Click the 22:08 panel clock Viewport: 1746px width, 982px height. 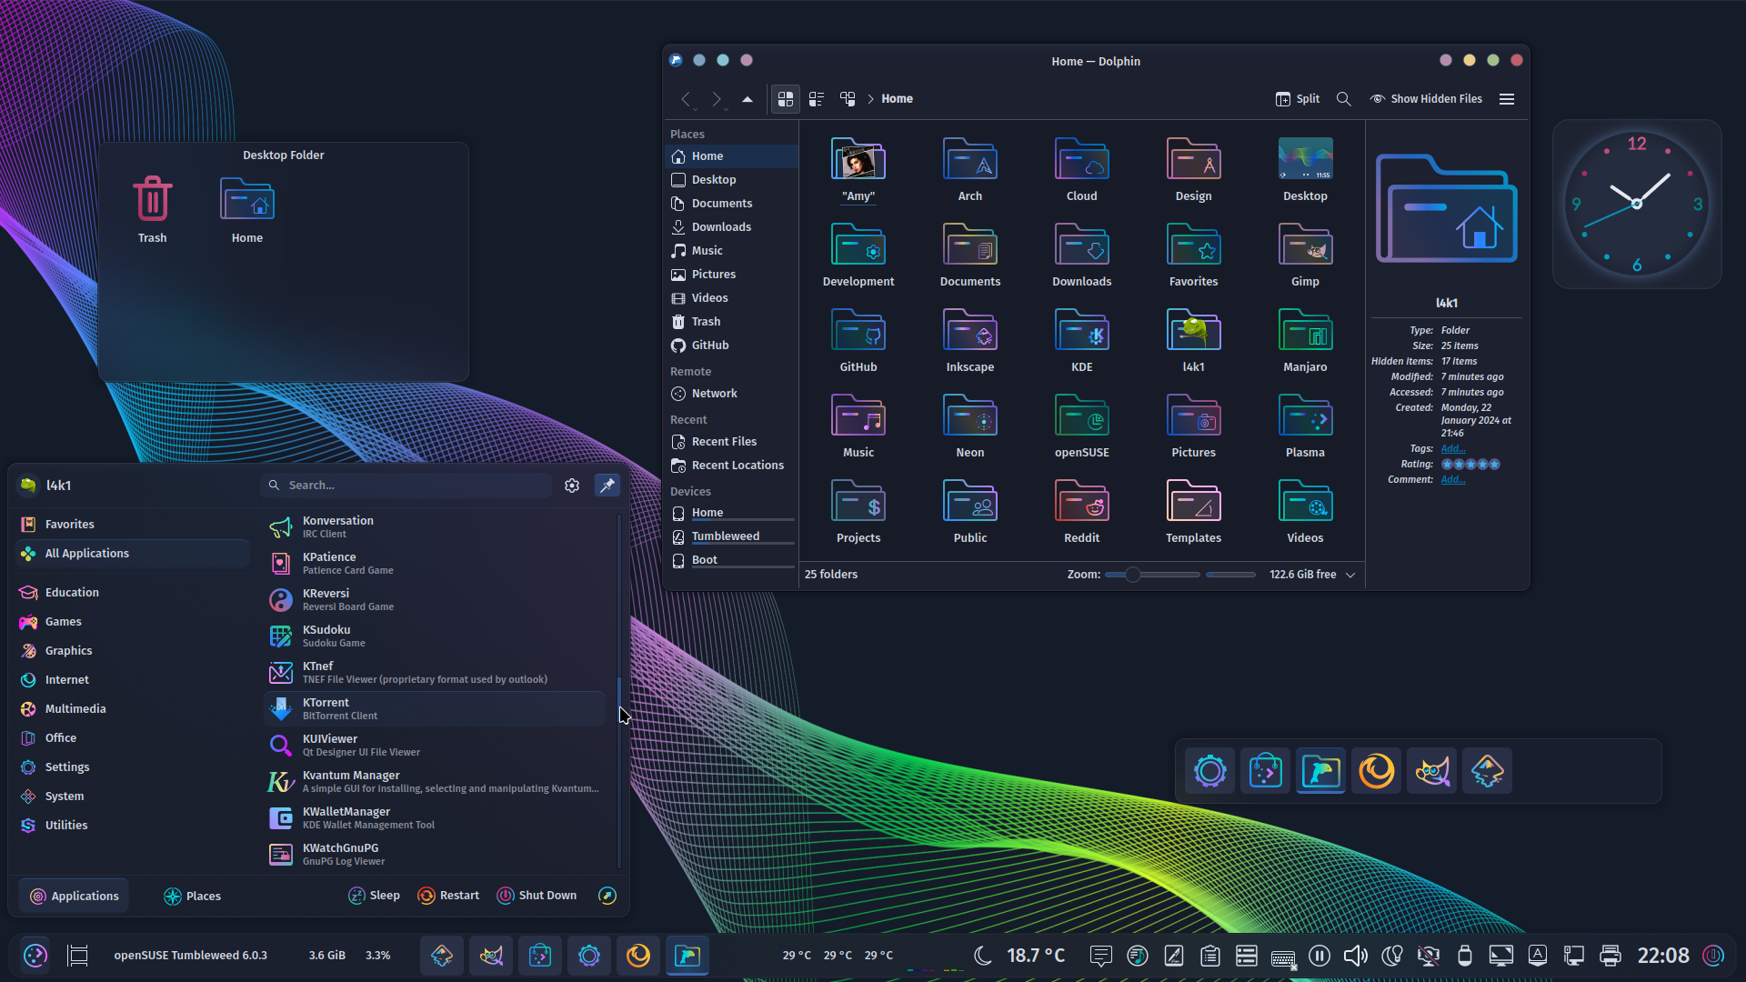[x=1663, y=956]
